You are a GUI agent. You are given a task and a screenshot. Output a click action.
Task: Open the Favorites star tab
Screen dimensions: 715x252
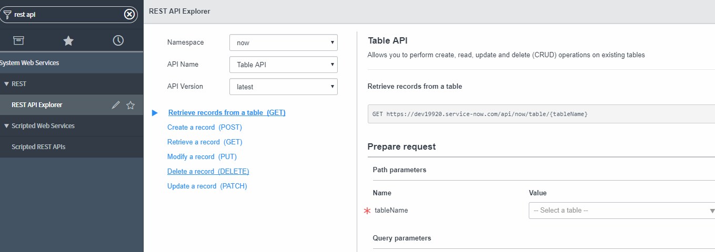(68, 40)
